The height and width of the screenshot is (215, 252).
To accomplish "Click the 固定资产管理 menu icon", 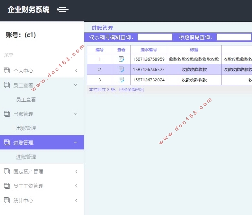I will tap(7, 171).
